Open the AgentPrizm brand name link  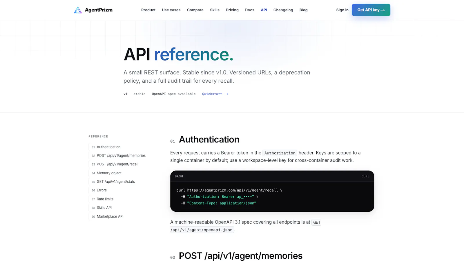pos(99,10)
